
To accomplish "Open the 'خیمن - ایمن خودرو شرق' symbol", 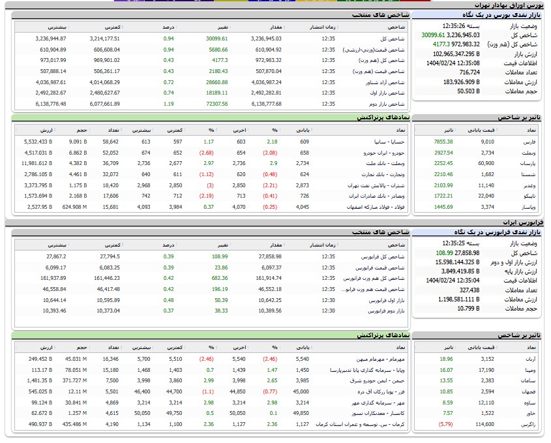I will click(377, 381).
